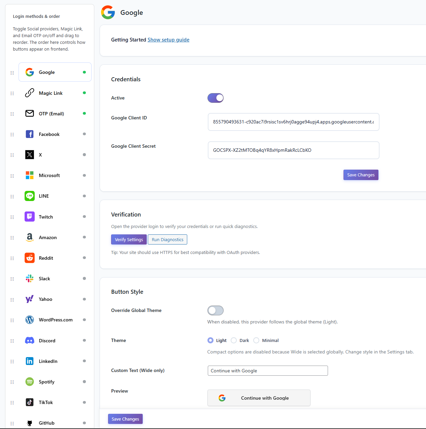Select the OTP (Email) envelope icon

click(x=30, y=113)
